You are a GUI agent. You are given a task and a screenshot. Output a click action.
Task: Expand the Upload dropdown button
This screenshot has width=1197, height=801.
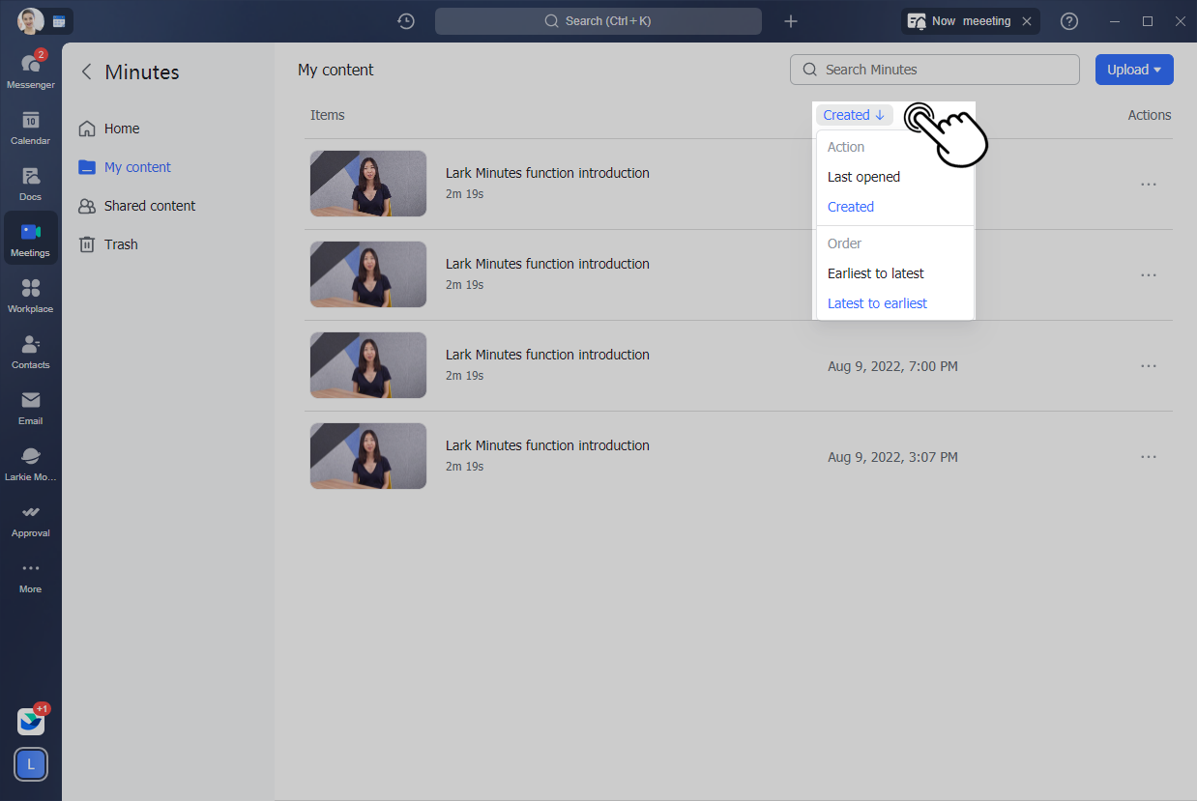point(1133,70)
